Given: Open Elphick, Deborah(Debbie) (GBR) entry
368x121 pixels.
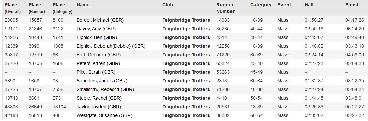Looking at the screenshot, I should coord(111,46).
